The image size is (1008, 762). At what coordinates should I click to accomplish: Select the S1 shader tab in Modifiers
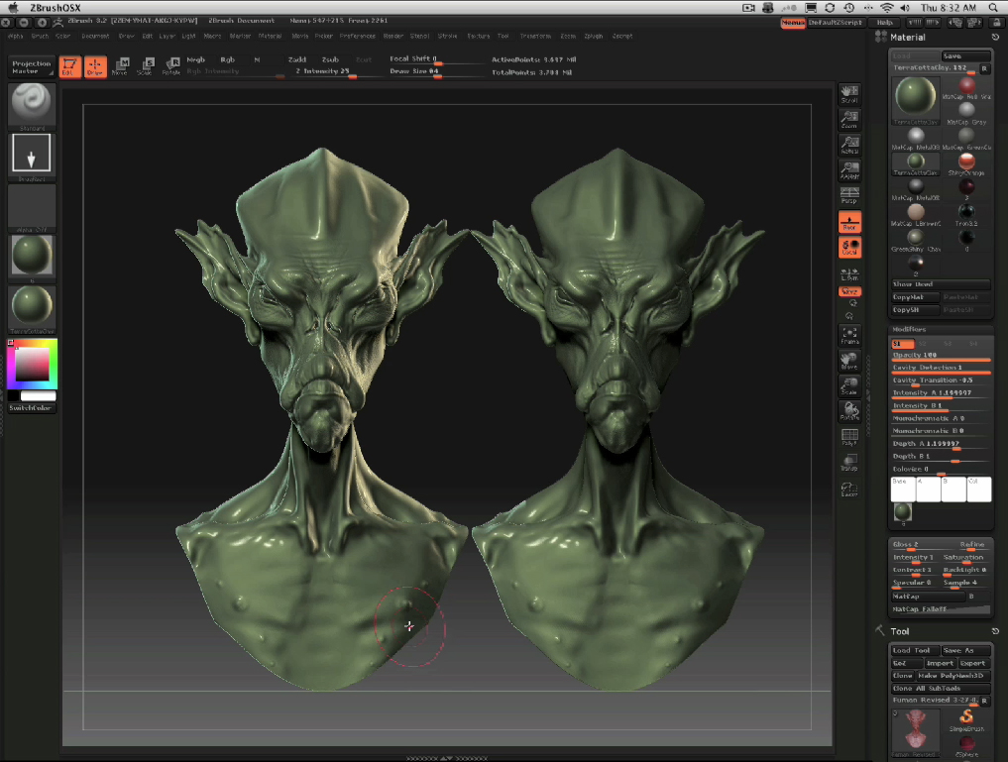902,344
